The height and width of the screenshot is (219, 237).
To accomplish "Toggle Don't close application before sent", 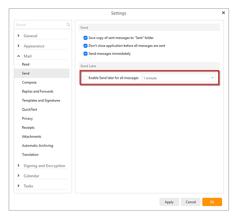I will pyautogui.click(x=85, y=46).
